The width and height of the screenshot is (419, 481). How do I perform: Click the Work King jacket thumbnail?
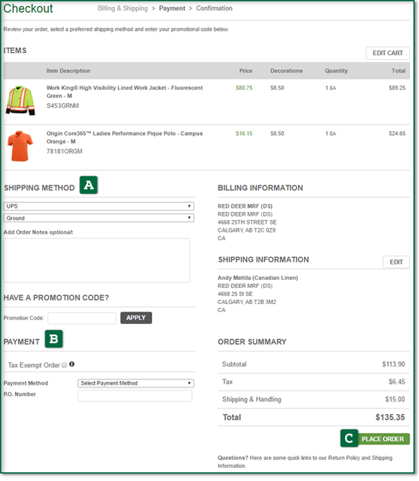20,101
